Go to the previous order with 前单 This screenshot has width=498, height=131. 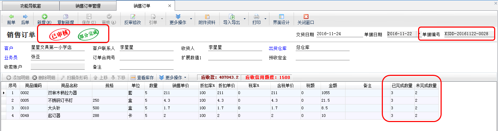point(11,19)
